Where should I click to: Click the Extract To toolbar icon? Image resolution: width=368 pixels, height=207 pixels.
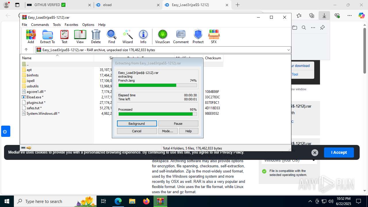[47, 37]
